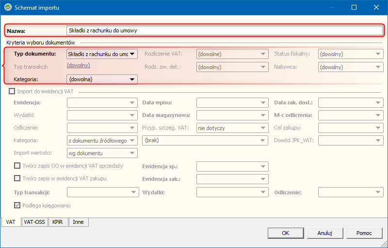Click the Nazwa text field
The width and height of the screenshot is (388, 248).
225,30
